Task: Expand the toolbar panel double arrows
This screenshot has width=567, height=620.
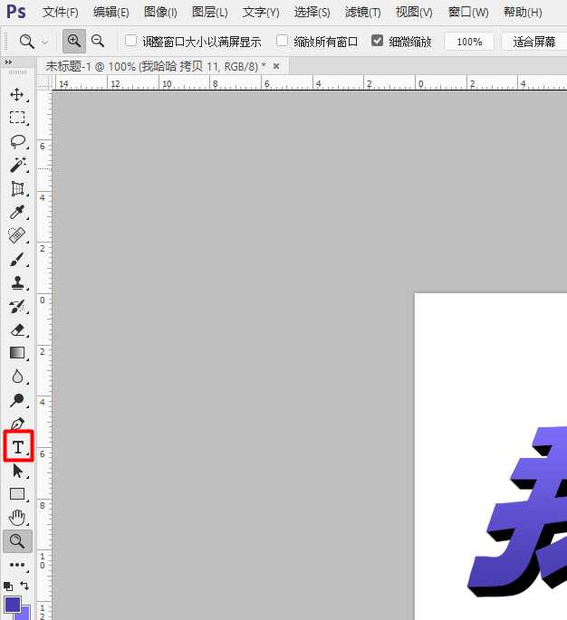Action: click(9, 62)
